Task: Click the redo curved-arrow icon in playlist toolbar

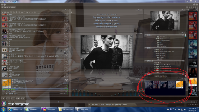Action: (27, 12)
